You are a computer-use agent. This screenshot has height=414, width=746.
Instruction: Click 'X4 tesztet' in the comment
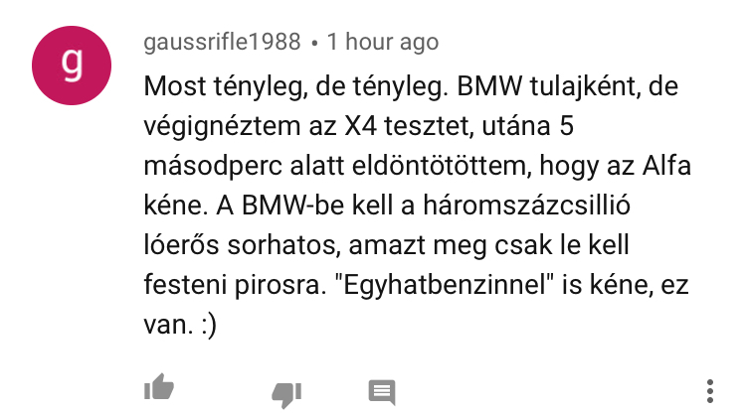[x=409, y=126]
